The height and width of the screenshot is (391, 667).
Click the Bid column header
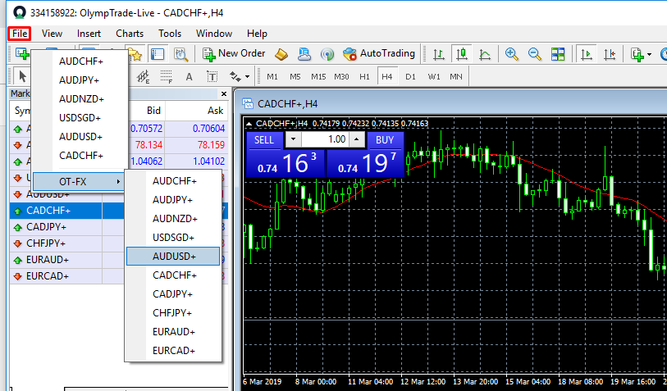coord(146,111)
